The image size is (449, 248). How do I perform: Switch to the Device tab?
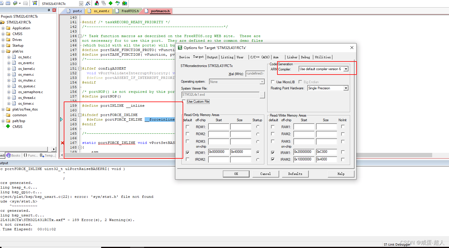point(184,57)
